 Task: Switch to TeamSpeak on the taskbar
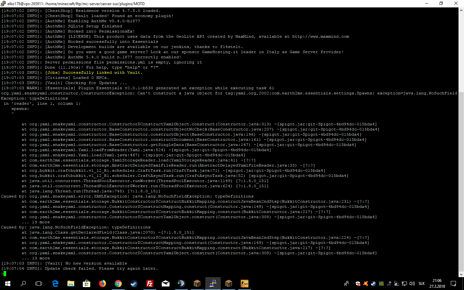pyautogui.click(x=181, y=284)
